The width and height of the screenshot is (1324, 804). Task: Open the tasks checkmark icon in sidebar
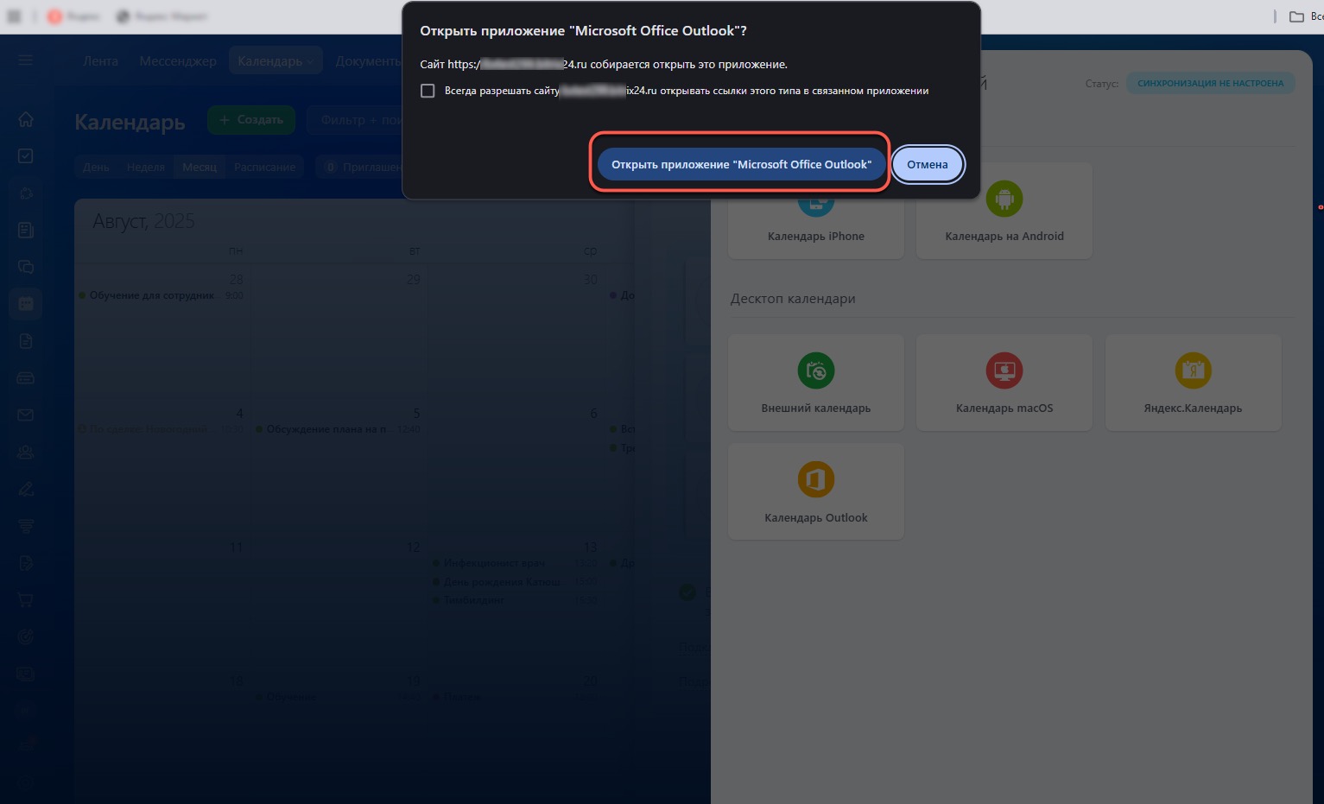[26, 156]
